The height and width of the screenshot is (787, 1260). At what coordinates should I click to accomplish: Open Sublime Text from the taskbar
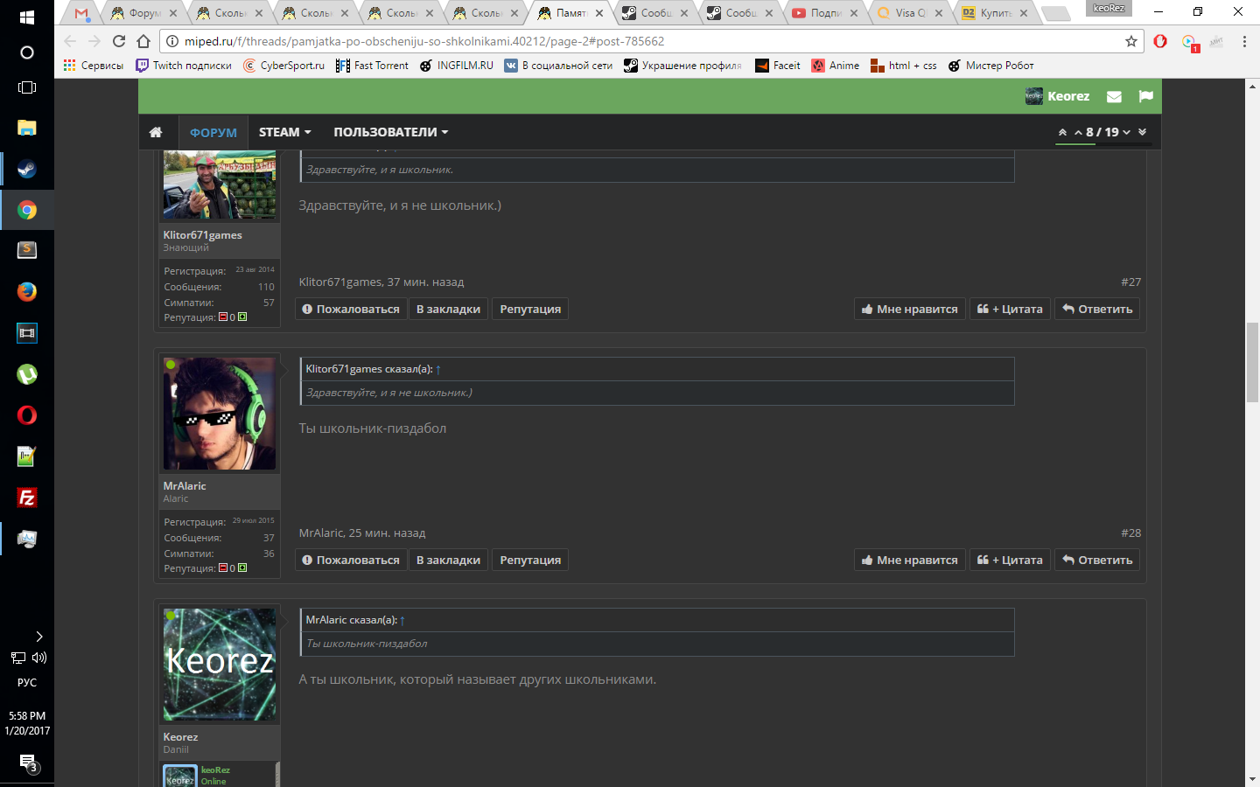click(x=27, y=250)
